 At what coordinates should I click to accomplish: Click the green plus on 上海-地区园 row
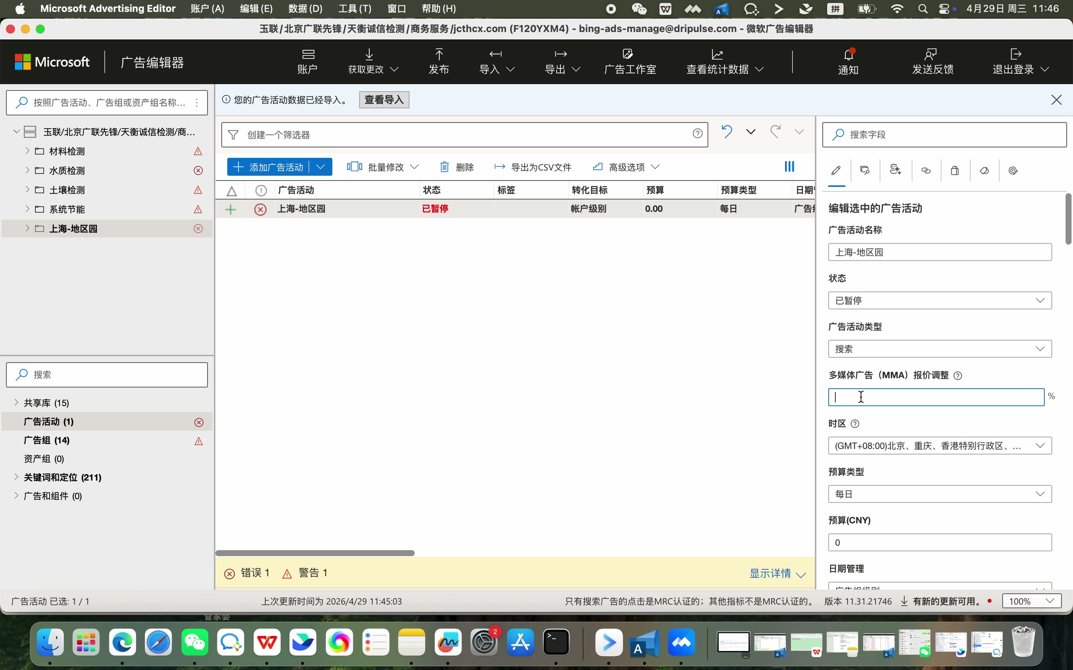click(x=231, y=210)
